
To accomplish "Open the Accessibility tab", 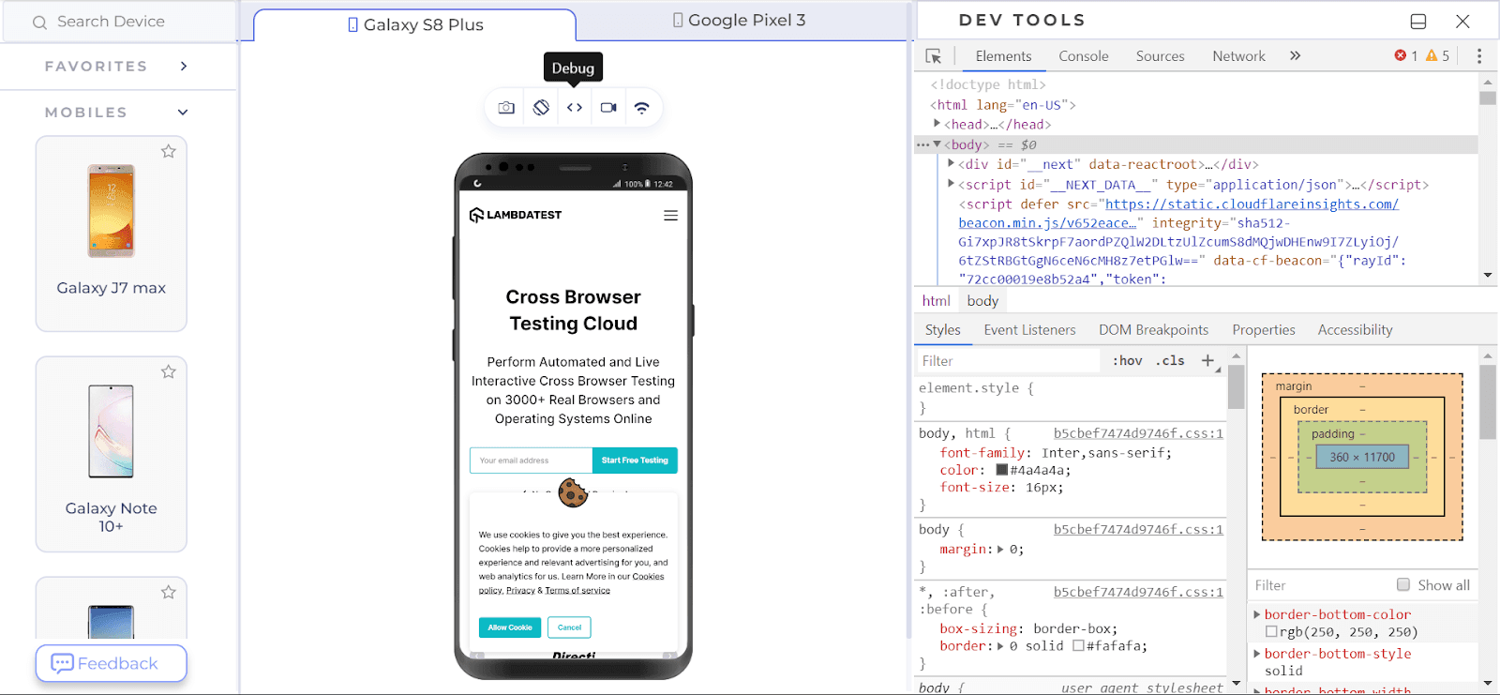I will [1355, 330].
